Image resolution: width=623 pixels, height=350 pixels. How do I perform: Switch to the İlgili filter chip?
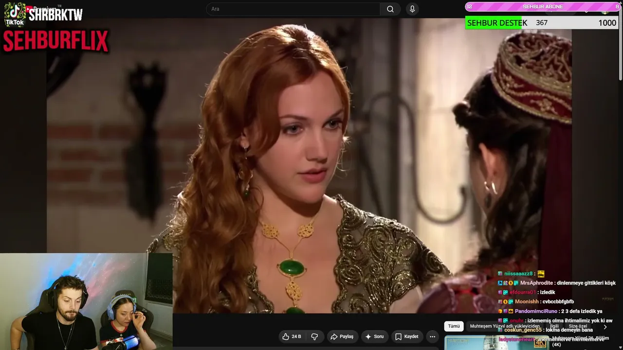coord(554,326)
